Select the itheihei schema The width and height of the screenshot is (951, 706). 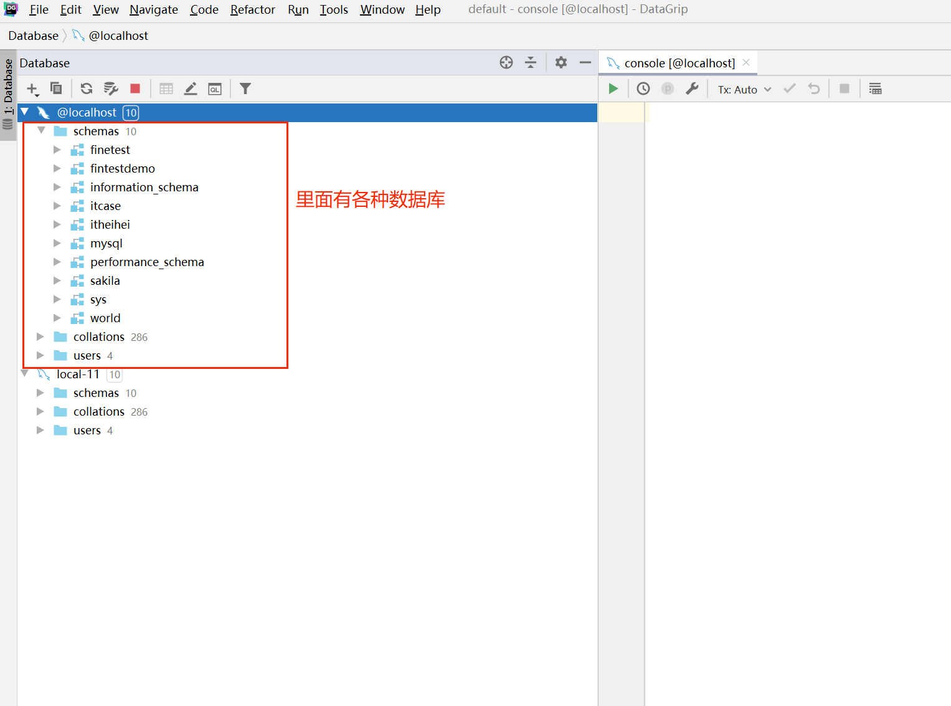click(110, 224)
